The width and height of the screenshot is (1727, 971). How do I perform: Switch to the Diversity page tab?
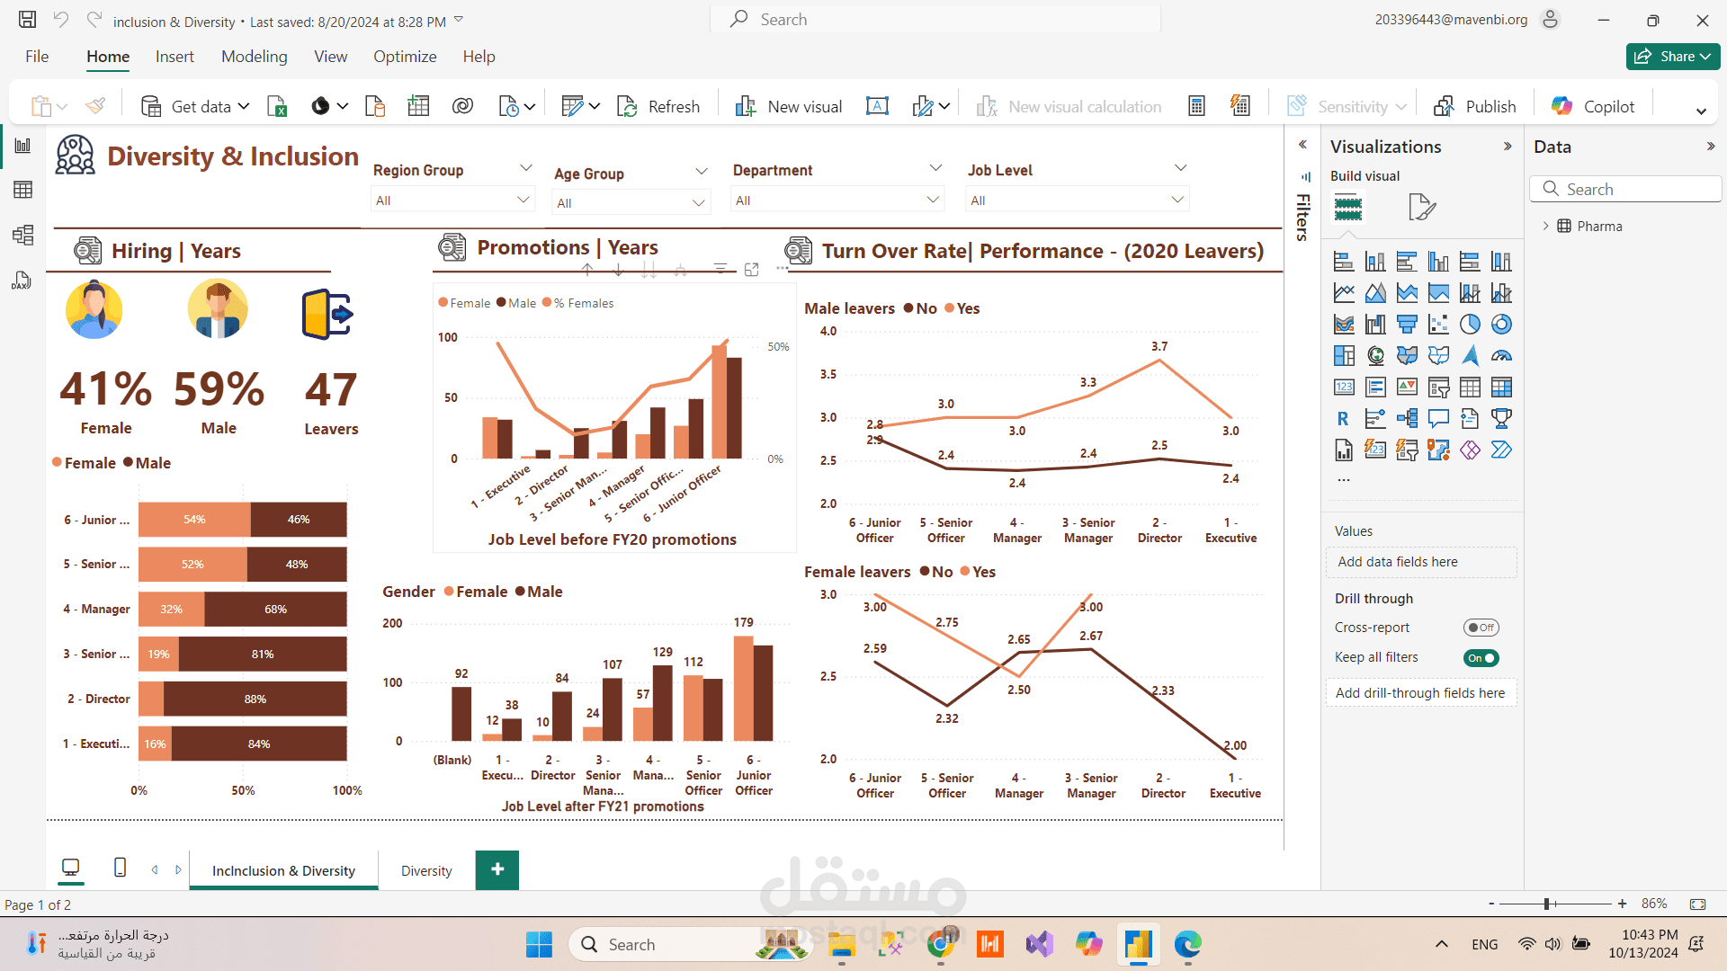426,871
